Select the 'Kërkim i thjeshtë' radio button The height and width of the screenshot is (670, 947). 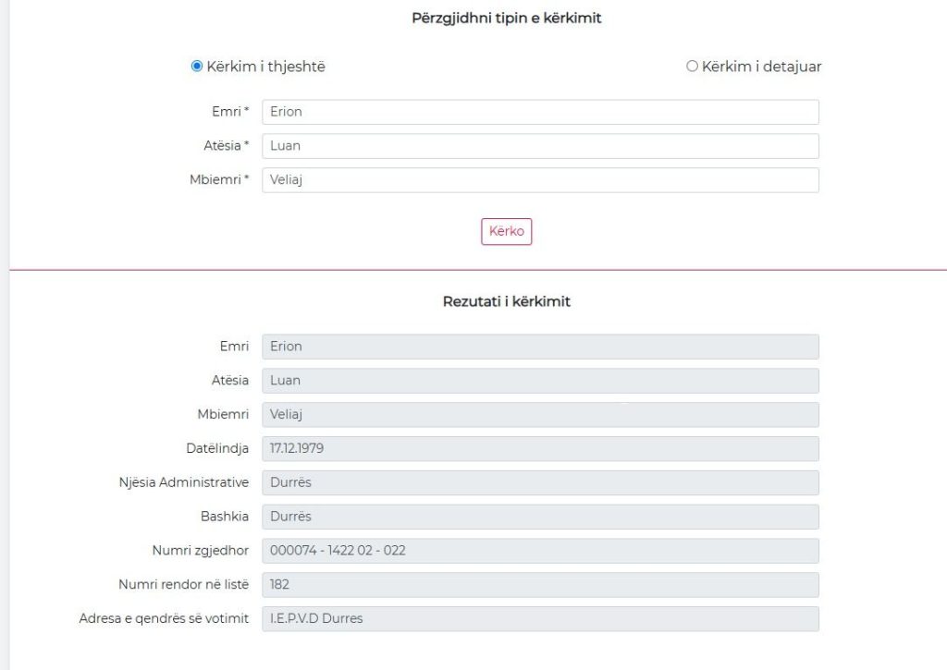pos(197,67)
